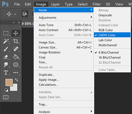Viewport: 132px width, 114px height.
Task: Switch to Lab Color mode
Action: point(112,40)
